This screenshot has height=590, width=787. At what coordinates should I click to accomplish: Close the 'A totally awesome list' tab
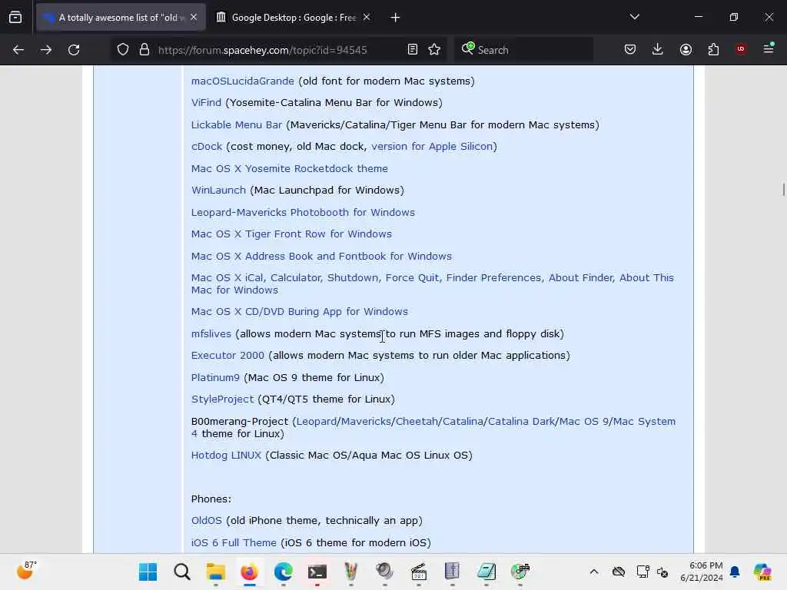coord(194,18)
